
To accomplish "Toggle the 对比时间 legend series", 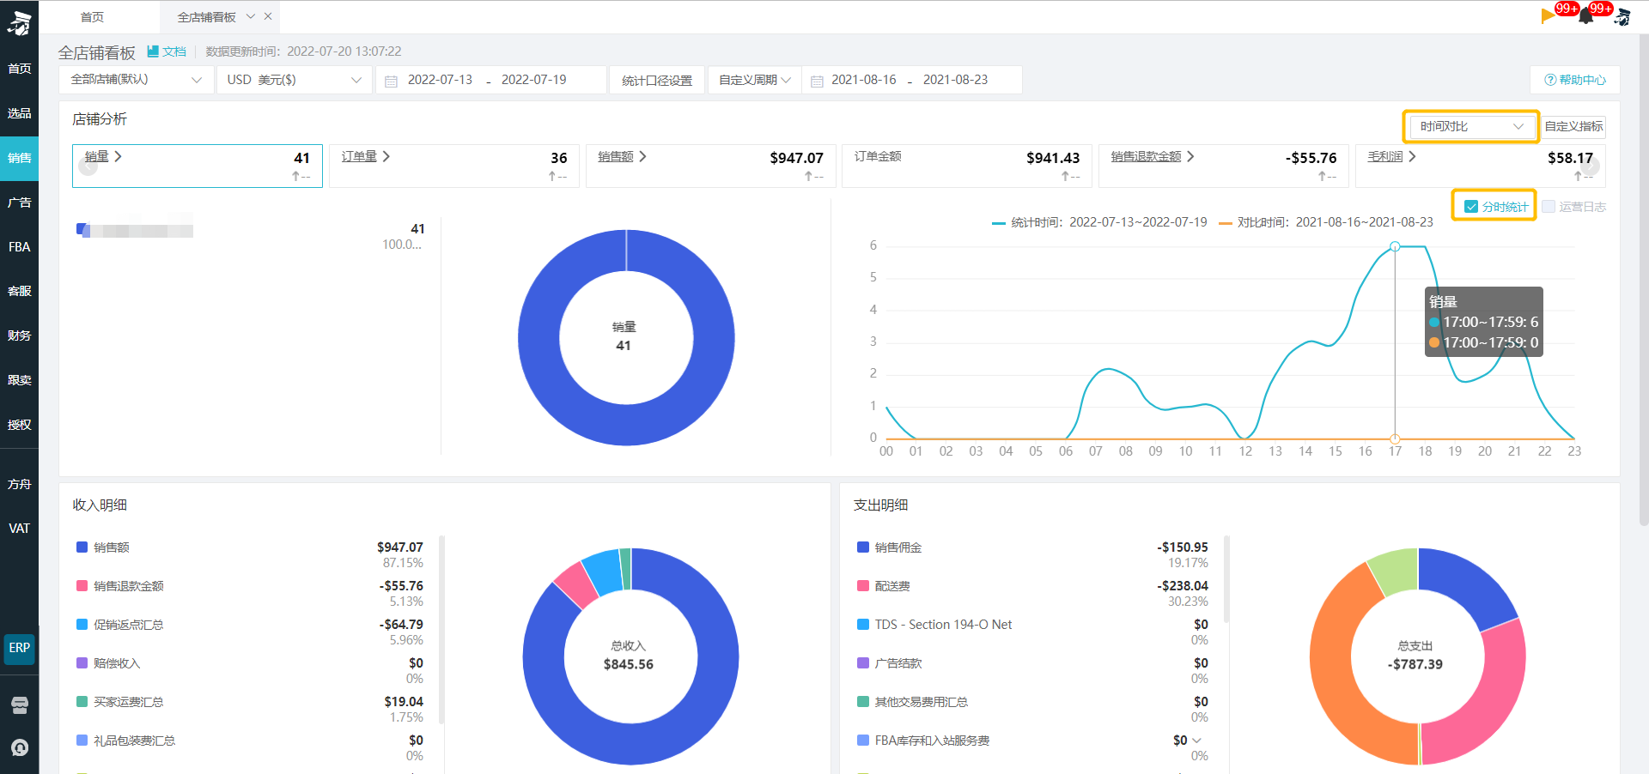I will (x=1326, y=222).
